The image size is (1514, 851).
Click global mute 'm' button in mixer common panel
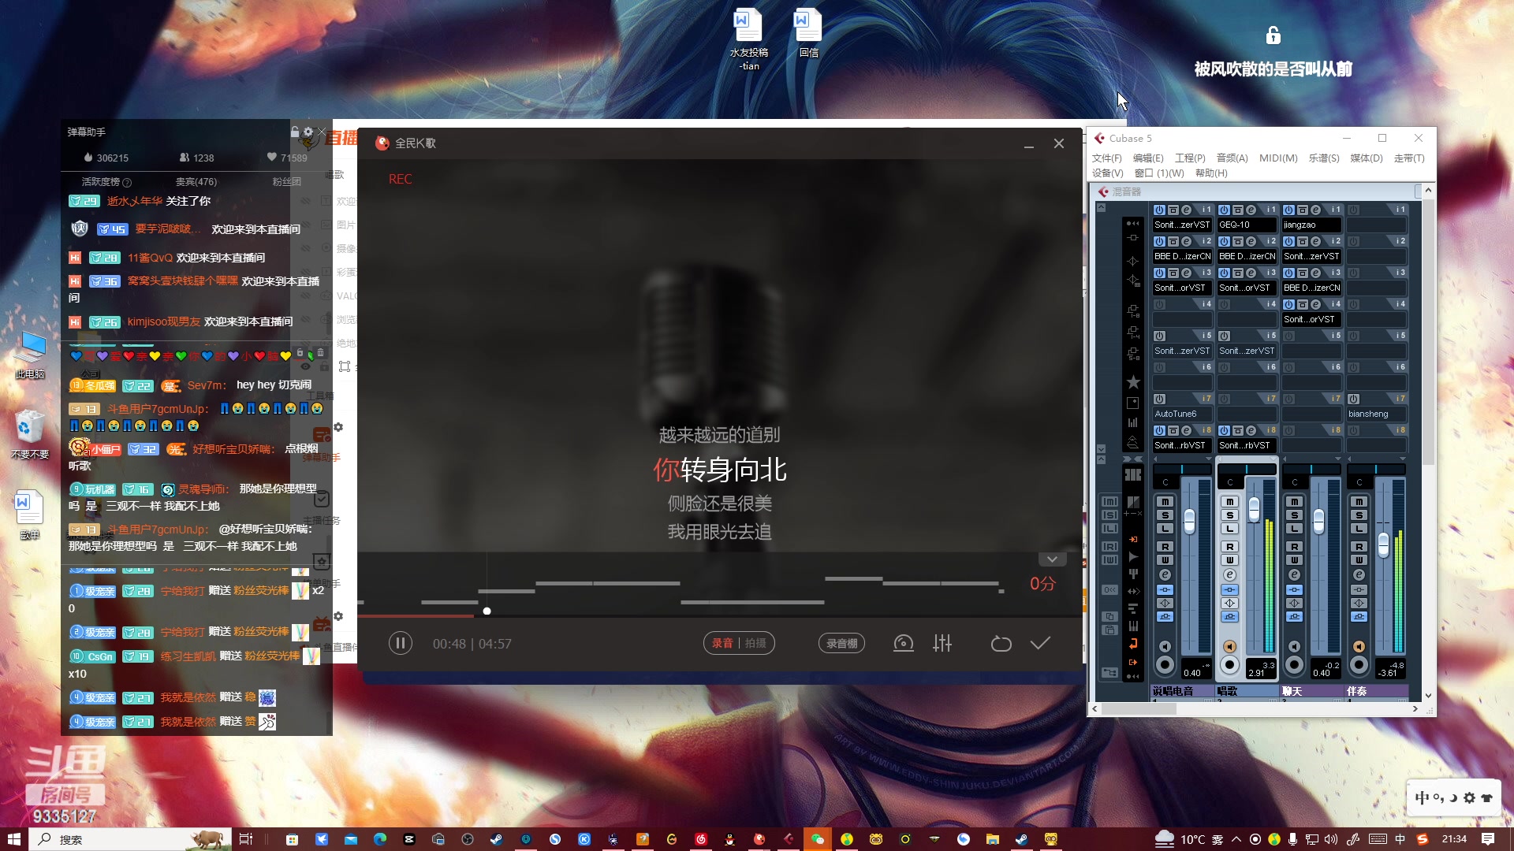(x=1109, y=502)
